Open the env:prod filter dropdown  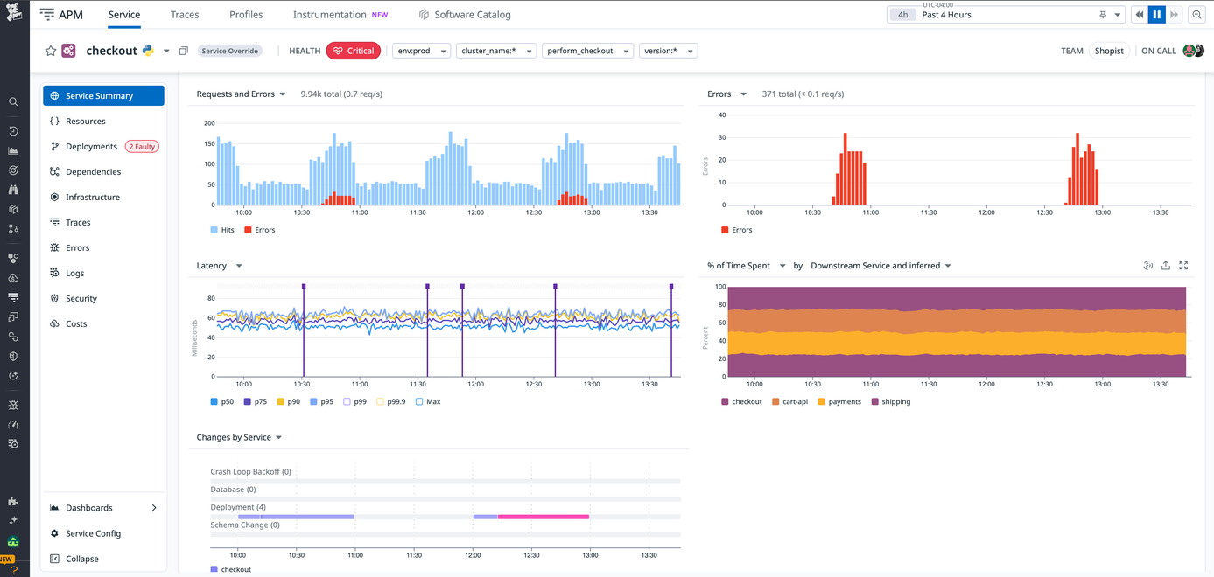point(421,51)
